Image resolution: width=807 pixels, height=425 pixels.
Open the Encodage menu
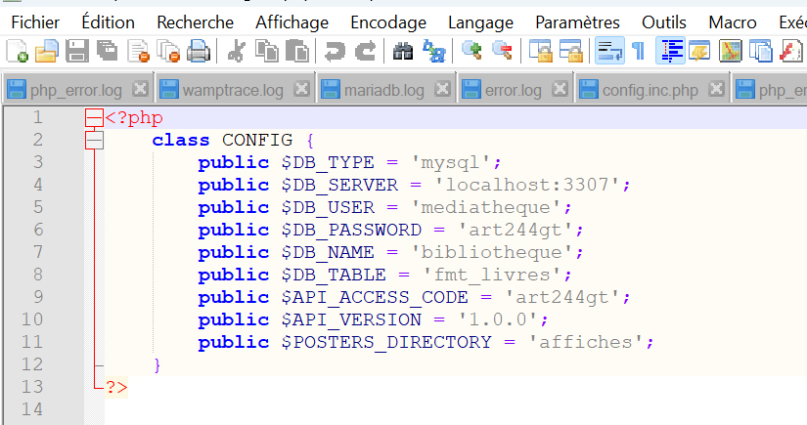(x=387, y=21)
